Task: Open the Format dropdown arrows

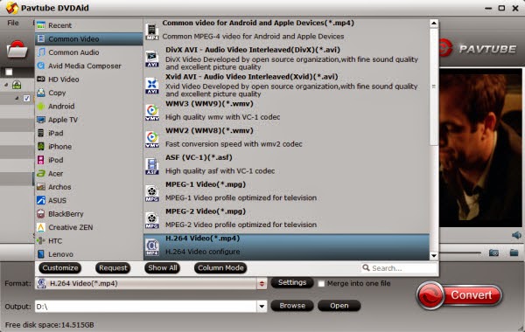Action: 262,284
